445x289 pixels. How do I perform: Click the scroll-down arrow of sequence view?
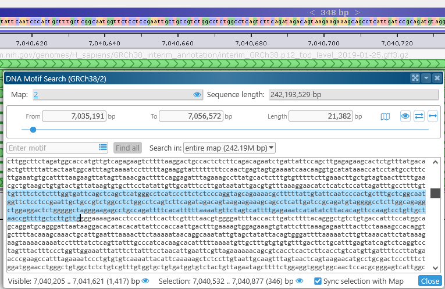[436, 267]
